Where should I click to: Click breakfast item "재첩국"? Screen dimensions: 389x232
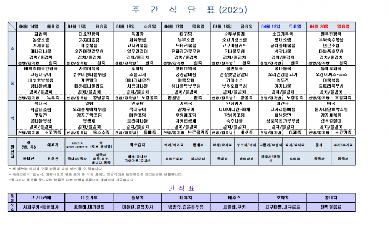(41, 34)
